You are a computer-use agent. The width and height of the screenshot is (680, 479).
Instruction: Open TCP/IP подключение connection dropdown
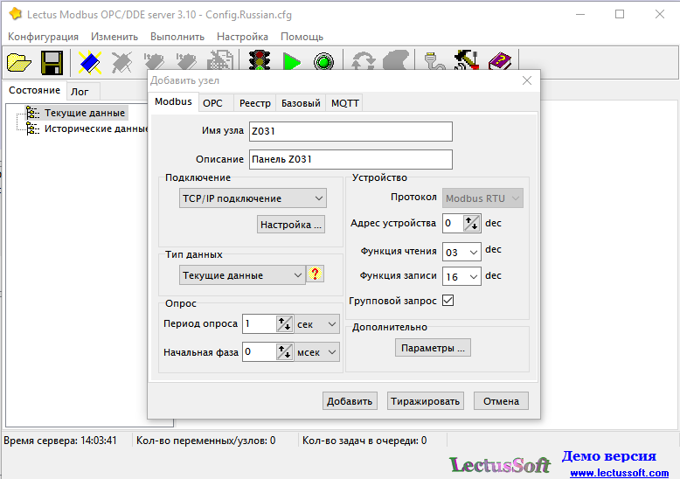(253, 198)
